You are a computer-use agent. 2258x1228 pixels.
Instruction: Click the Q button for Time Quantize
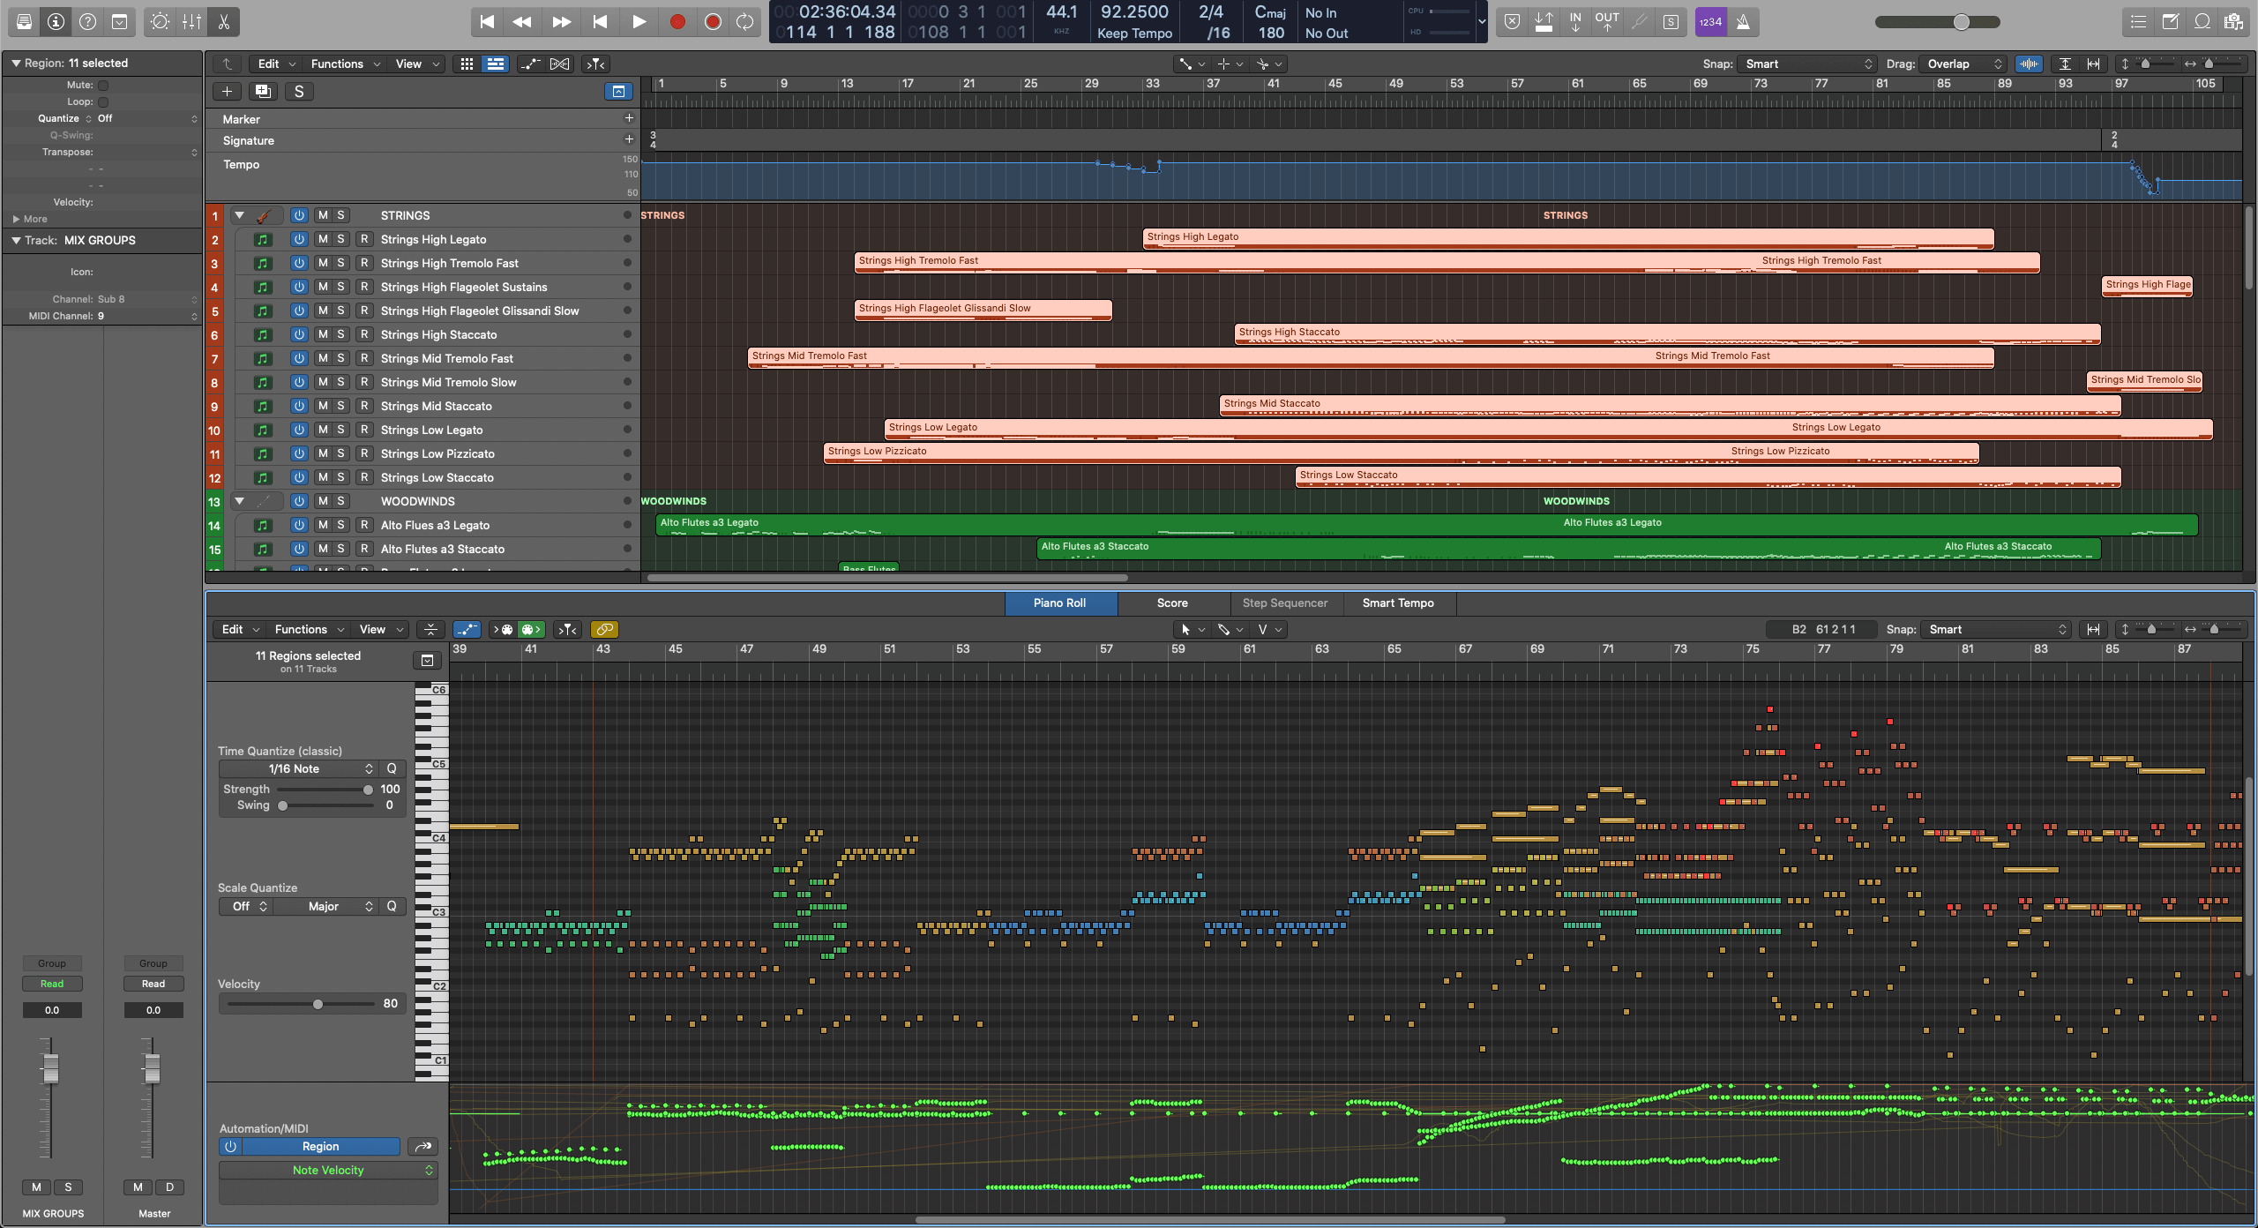pos(392,768)
